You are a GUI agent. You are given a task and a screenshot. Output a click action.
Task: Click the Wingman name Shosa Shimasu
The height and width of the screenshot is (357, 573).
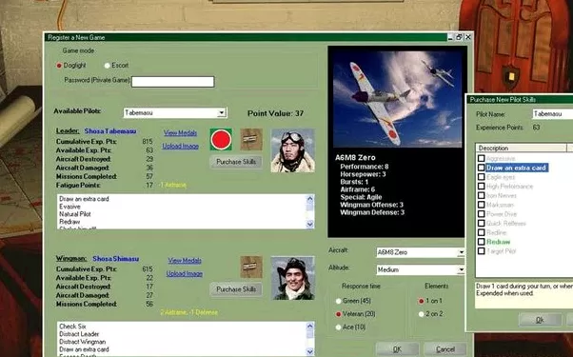(x=115, y=259)
